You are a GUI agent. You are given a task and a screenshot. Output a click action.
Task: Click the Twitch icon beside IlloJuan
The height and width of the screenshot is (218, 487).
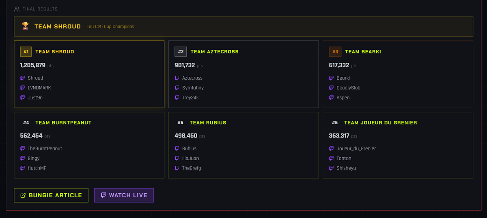pos(177,158)
